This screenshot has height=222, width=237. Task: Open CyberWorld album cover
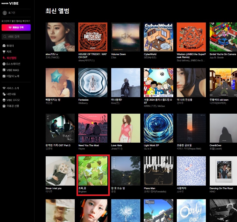pyautogui.click(x=159, y=37)
